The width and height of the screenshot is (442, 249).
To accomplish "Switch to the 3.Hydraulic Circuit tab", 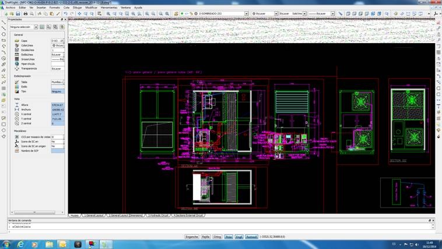I will (158, 215).
